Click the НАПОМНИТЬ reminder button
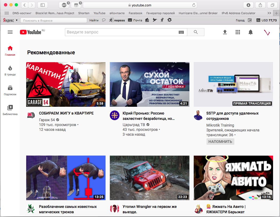Screen dimensions: 280x217 (x=220, y=142)
